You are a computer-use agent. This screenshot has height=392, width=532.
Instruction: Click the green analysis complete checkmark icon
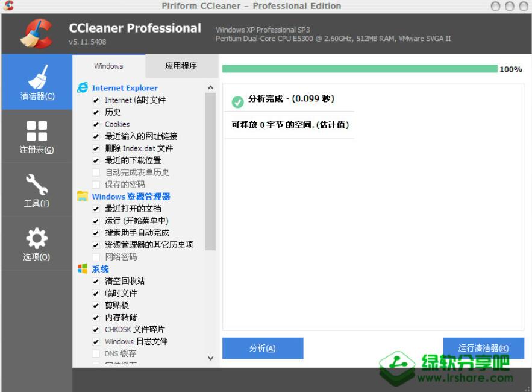tap(237, 101)
